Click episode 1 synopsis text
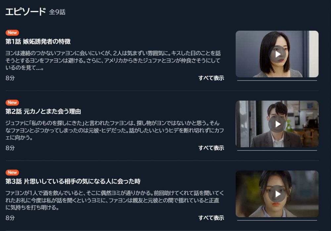 113,60
